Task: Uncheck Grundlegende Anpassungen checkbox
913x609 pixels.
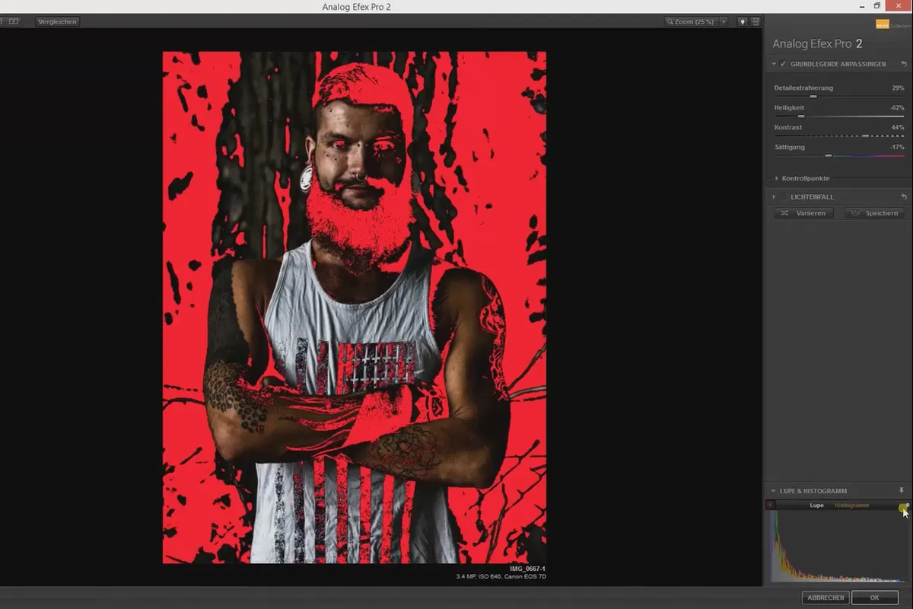Action: 783,64
